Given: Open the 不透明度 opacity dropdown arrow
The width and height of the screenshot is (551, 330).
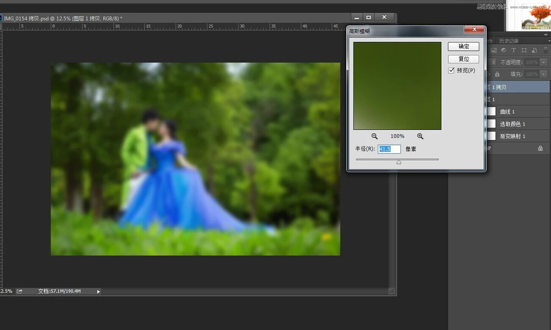Looking at the screenshot, I should (544, 62).
